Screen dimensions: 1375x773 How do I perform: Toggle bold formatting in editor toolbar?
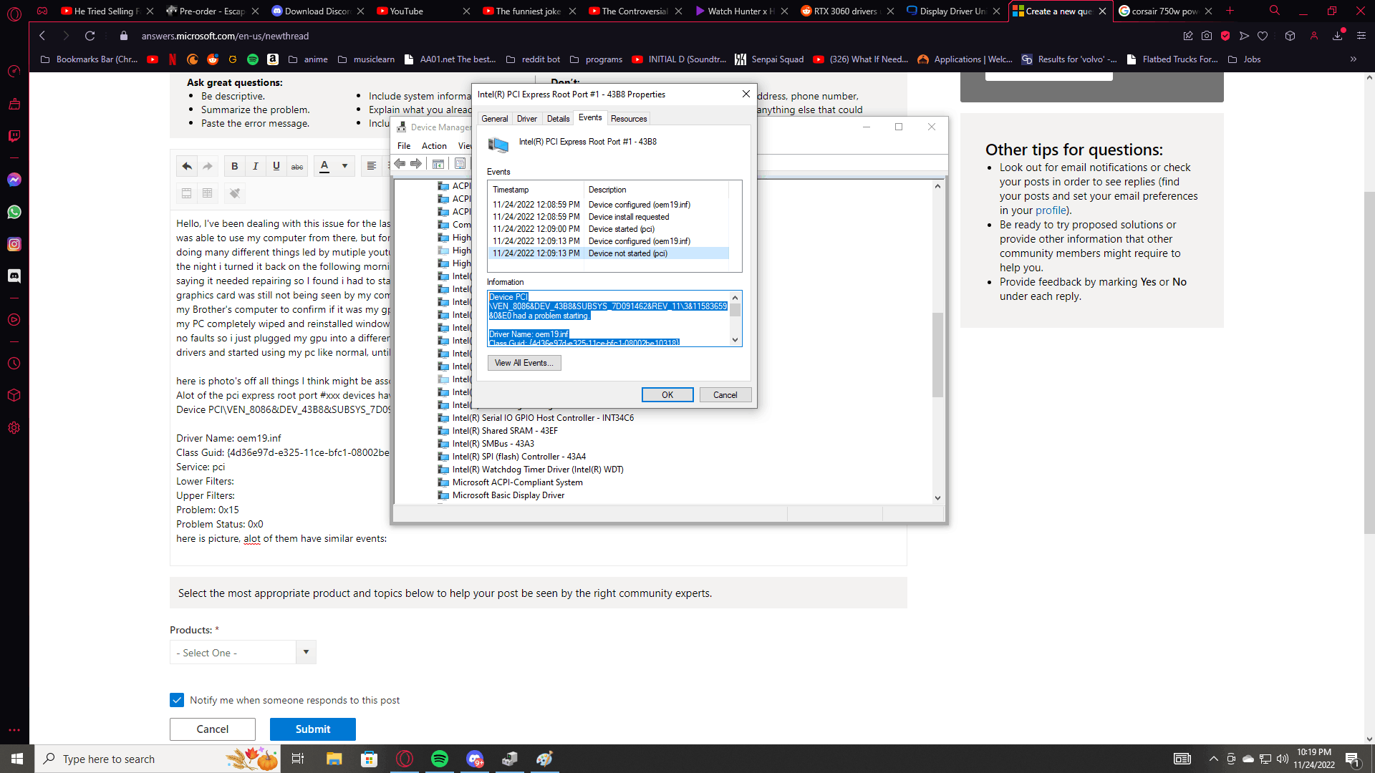234,166
